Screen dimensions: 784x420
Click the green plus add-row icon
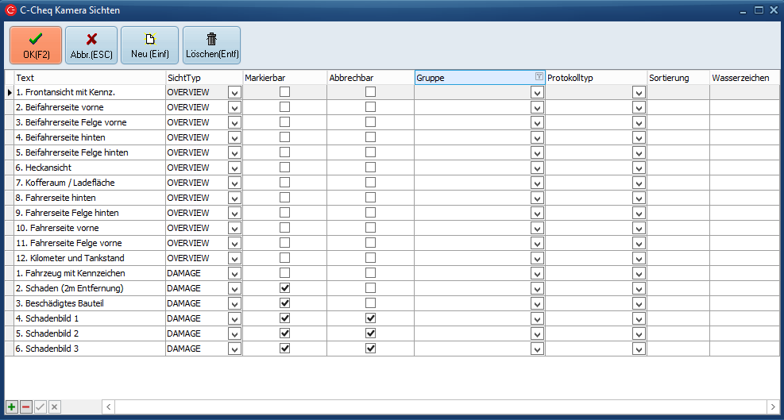11,407
